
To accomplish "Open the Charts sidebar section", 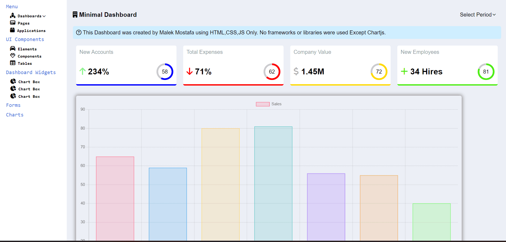I will 15,115.
